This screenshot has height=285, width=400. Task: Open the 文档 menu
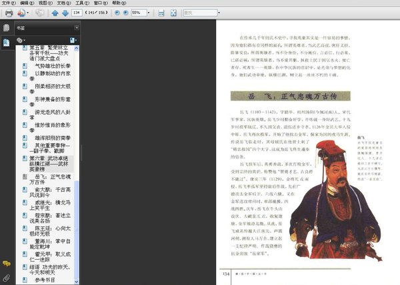64,3
